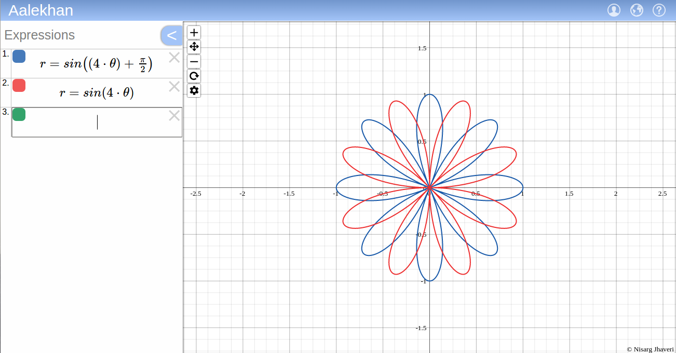This screenshot has height=353, width=676.
Task: Click the zoom in plus button
Action: tap(194, 33)
